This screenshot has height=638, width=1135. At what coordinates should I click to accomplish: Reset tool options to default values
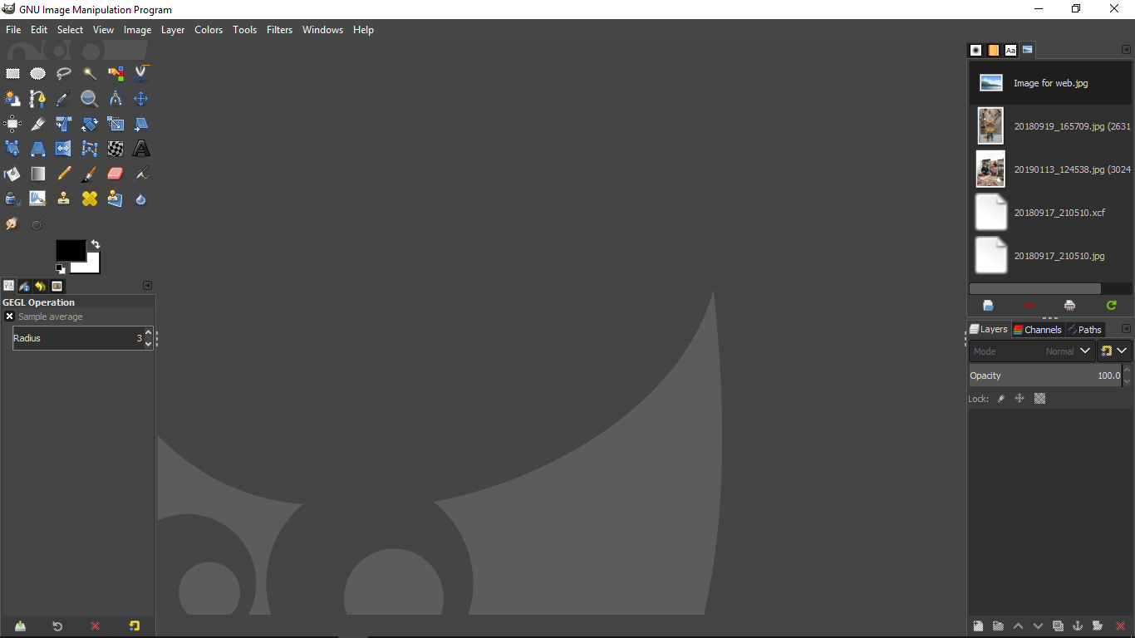135,626
